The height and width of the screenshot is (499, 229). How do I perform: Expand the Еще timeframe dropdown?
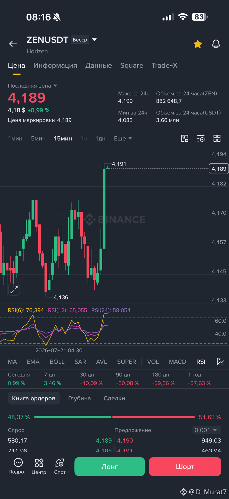tap(123, 138)
